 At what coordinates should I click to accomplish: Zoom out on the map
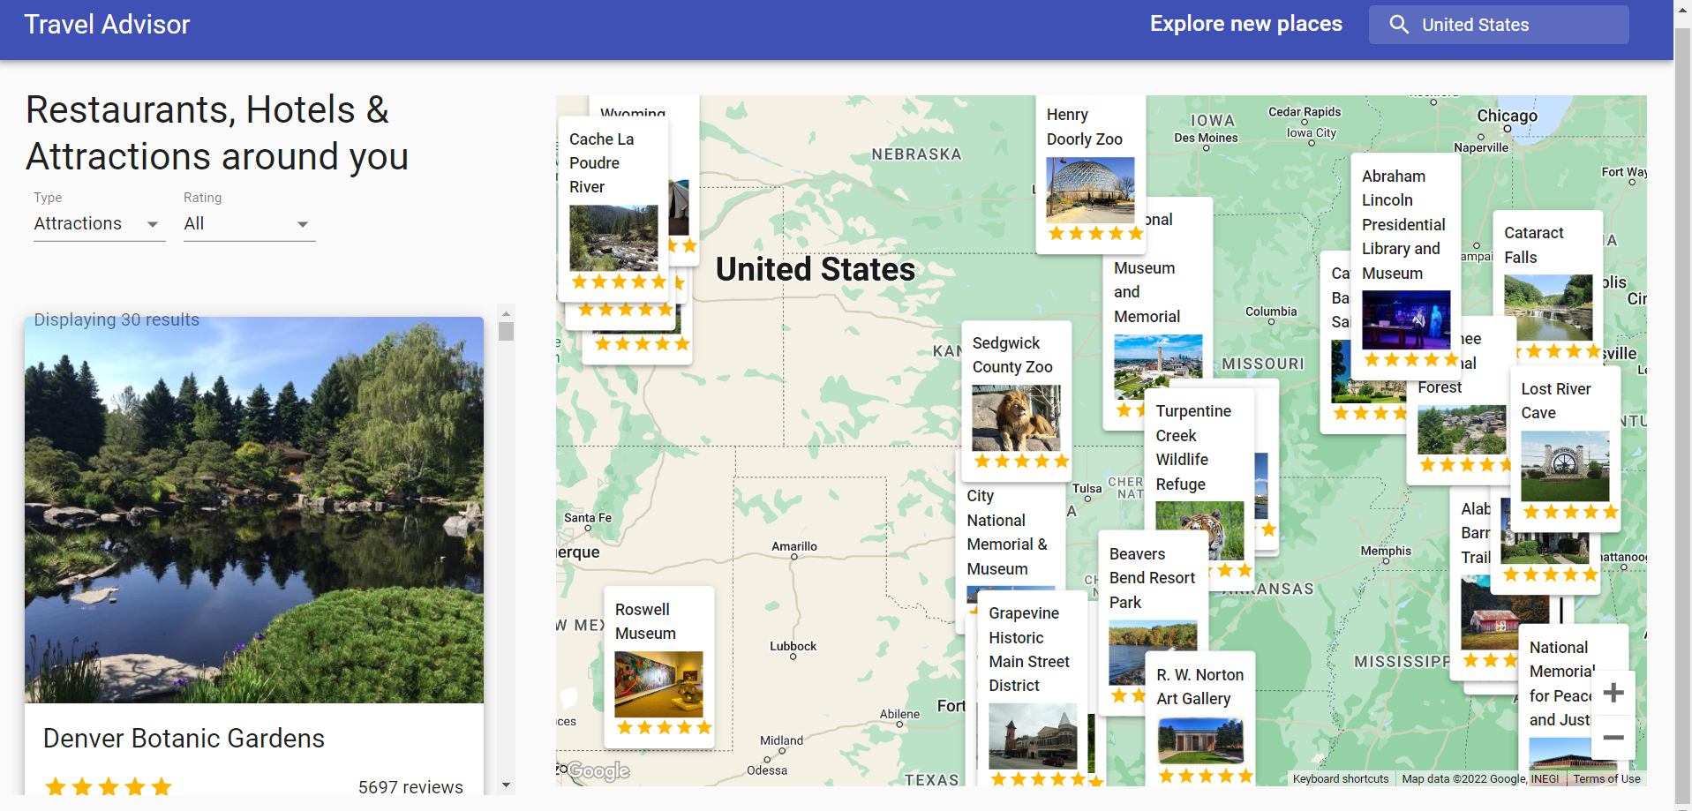1613,738
